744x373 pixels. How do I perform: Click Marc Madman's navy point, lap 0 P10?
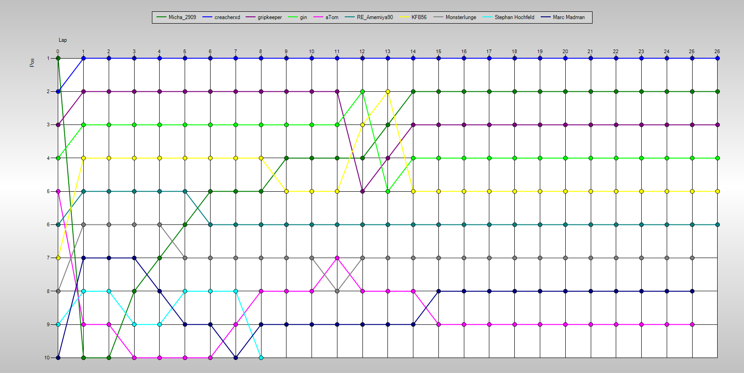pos(58,358)
